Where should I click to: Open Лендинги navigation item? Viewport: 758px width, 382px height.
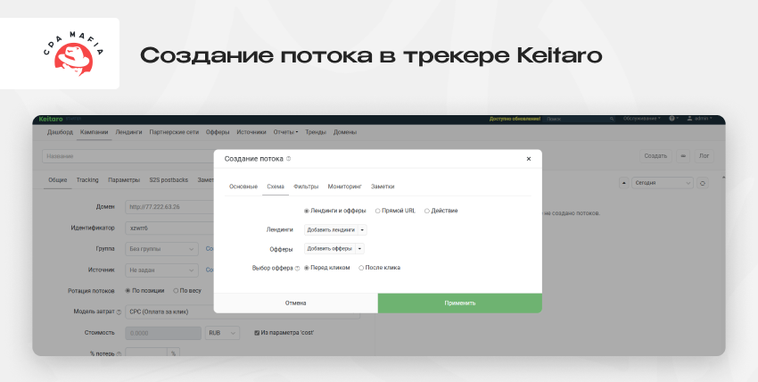[x=129, y=132]
